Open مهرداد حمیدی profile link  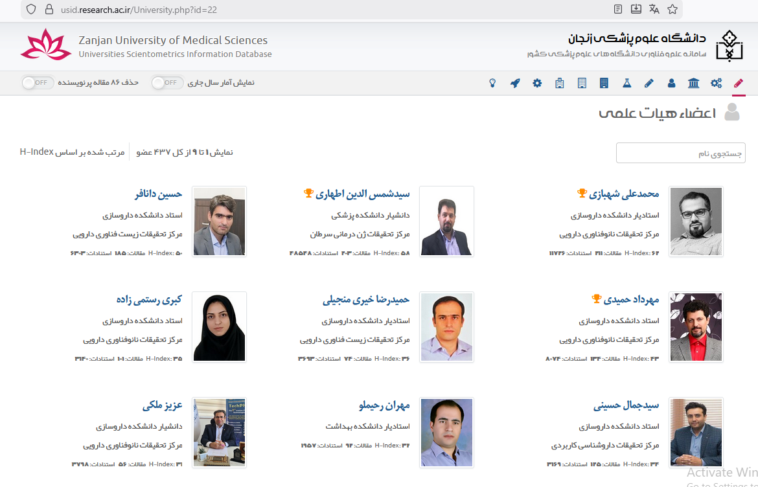(632, 300)
